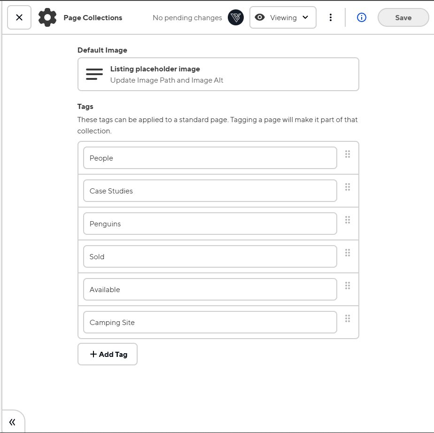Image resolution: width=434 pixels, height=433 pixels.
Task: Click the drag handle for Case Studies
Action: click(x=348, y=187)
